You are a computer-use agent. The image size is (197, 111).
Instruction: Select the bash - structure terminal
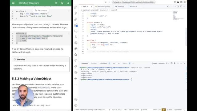[x=158, y=63]
